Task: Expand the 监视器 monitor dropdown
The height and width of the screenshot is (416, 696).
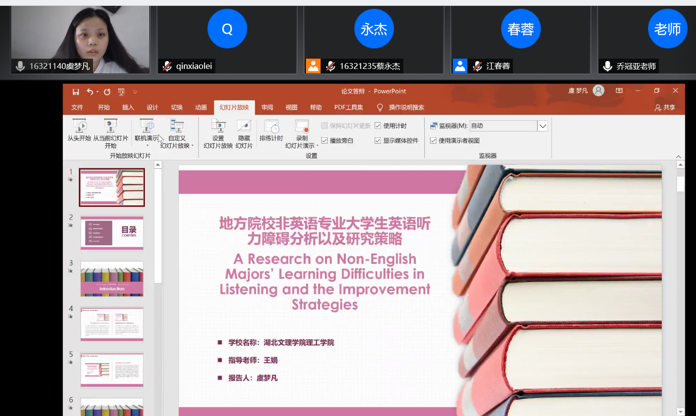Action: [x=542, y=126]
